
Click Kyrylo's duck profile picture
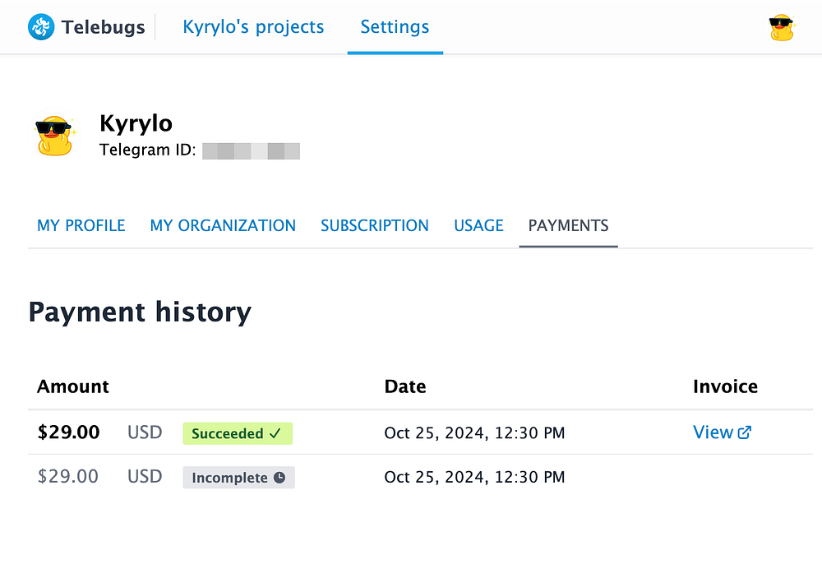pyautogui.click(x=55, y=136)
